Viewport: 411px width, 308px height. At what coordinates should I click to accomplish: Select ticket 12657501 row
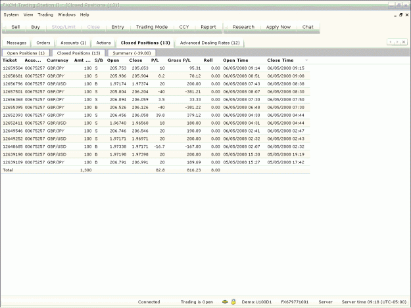tap(156, 92)
